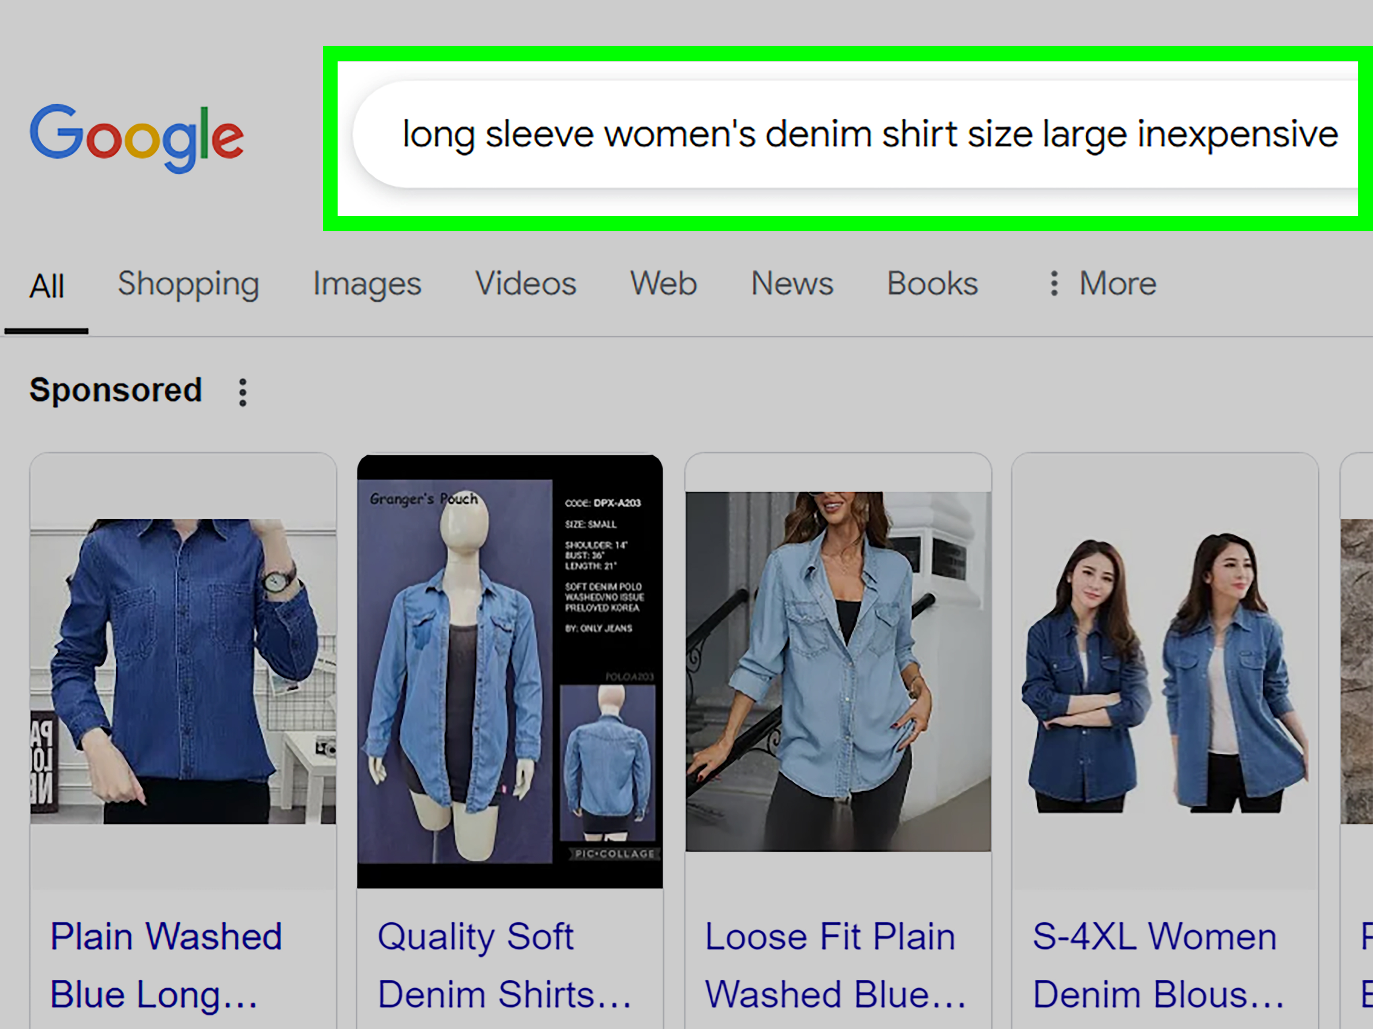The width and height of the screenshot is (1373, 1029).
Task: Open the News tab
Action: pos(791,284)
